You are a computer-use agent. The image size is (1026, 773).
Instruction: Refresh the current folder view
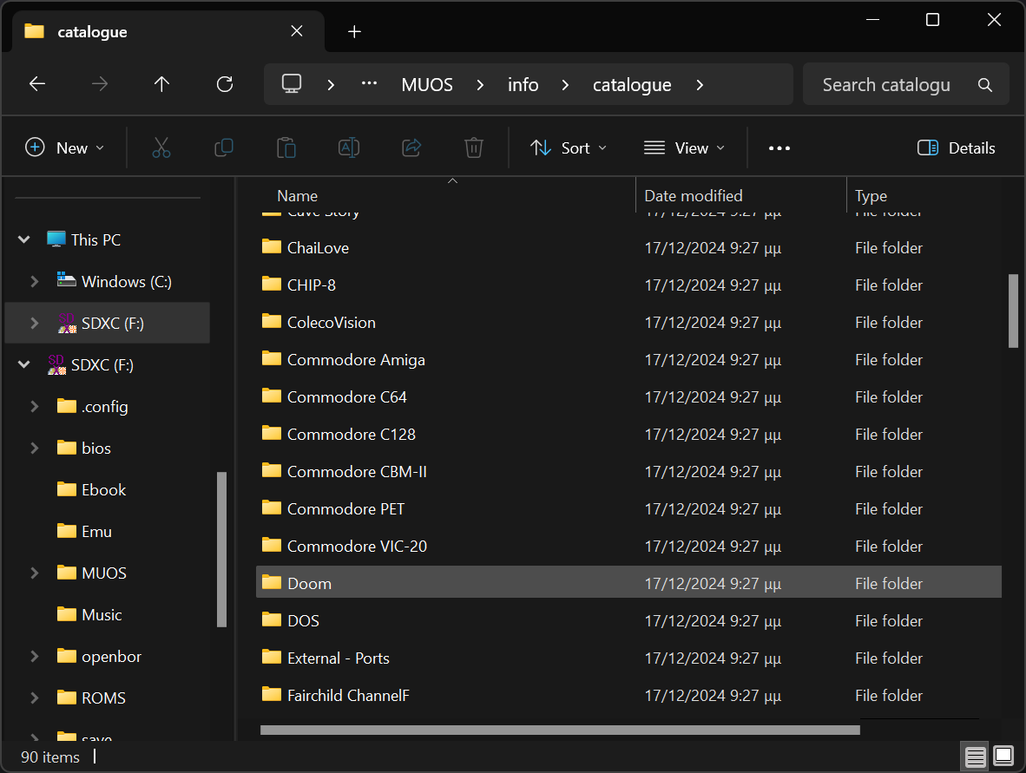pyautogui.click(x=225, y=84)
